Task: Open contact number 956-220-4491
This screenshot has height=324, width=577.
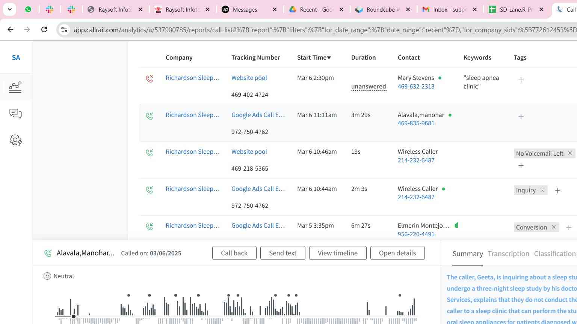Action: click(x=416, y=234)
